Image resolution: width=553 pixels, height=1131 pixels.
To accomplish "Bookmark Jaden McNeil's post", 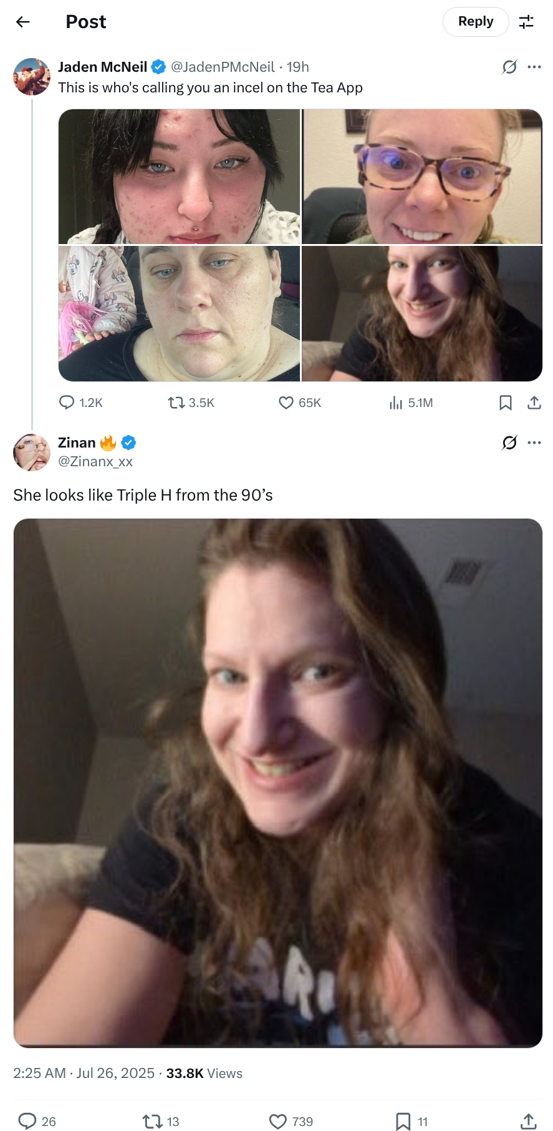I will pyautogui.click(x=506, y=403).
